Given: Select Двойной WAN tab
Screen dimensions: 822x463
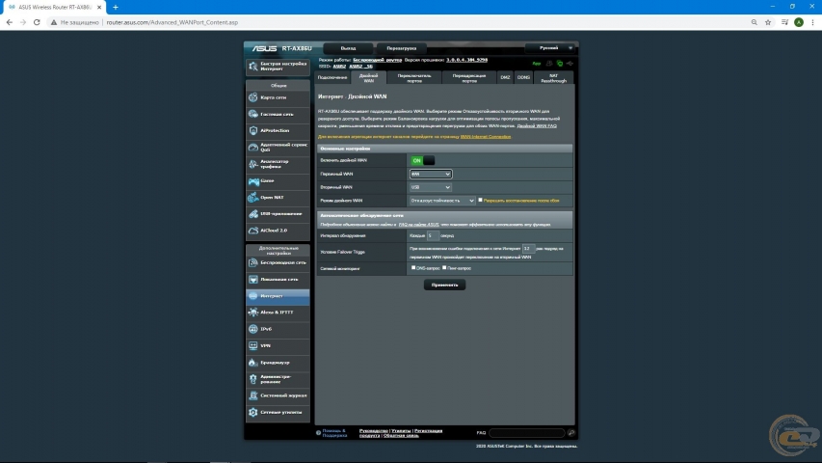Looking at the screenshot, I should click(368, 78).
